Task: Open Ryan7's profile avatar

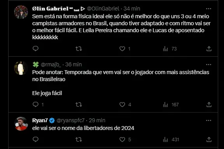Action: point(21,124)
